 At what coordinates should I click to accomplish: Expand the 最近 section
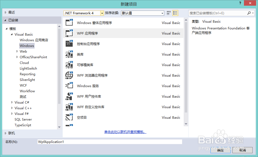click(5, 12)
